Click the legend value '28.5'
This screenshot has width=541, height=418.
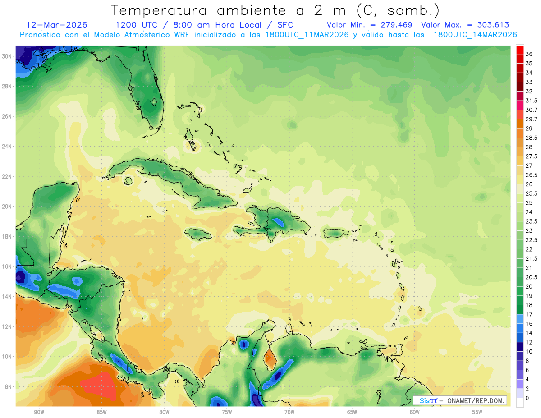point(532,138)
